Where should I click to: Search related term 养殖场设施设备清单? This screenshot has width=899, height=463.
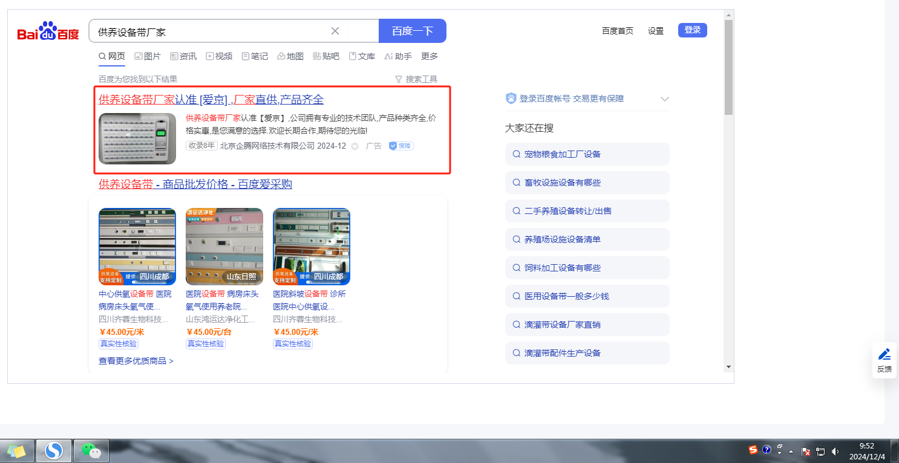click(587, 239)
